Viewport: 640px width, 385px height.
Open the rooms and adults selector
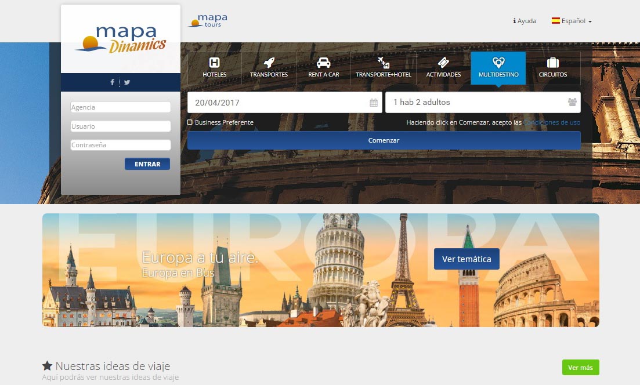tap(476, 103)
